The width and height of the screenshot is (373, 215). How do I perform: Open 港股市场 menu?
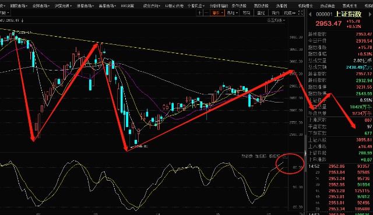tap(85, 6)
